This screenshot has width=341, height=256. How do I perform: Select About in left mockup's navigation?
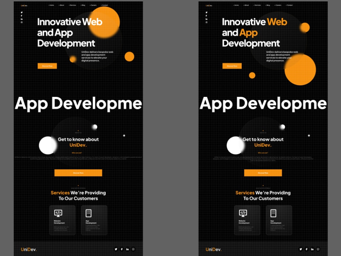point(61,5)
